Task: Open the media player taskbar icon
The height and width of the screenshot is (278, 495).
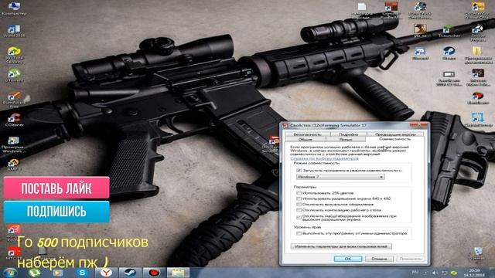Action: tap(58, 273)
